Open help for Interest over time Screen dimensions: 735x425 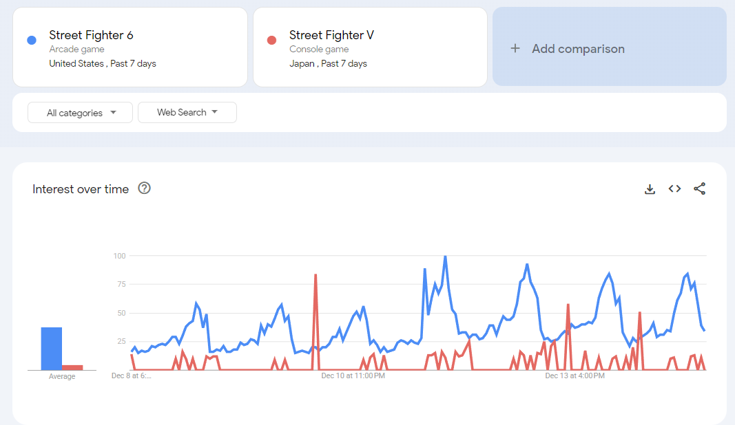(x=145, y=188)
